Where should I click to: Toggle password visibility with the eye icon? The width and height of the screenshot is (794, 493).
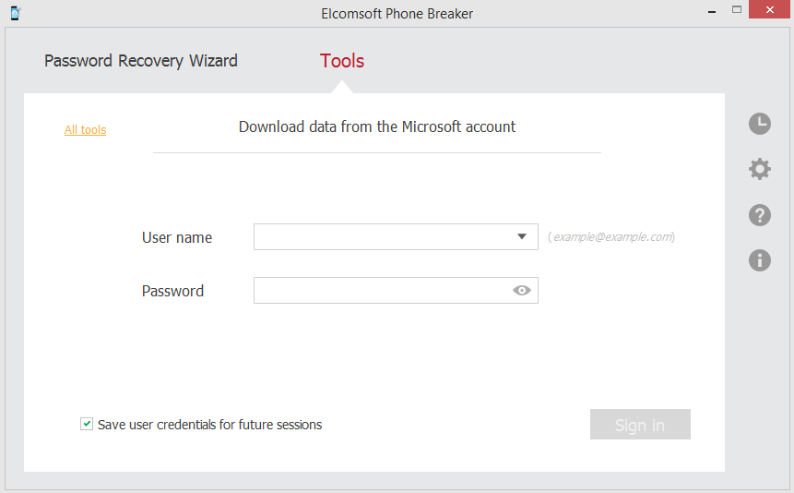pos(522,290)
